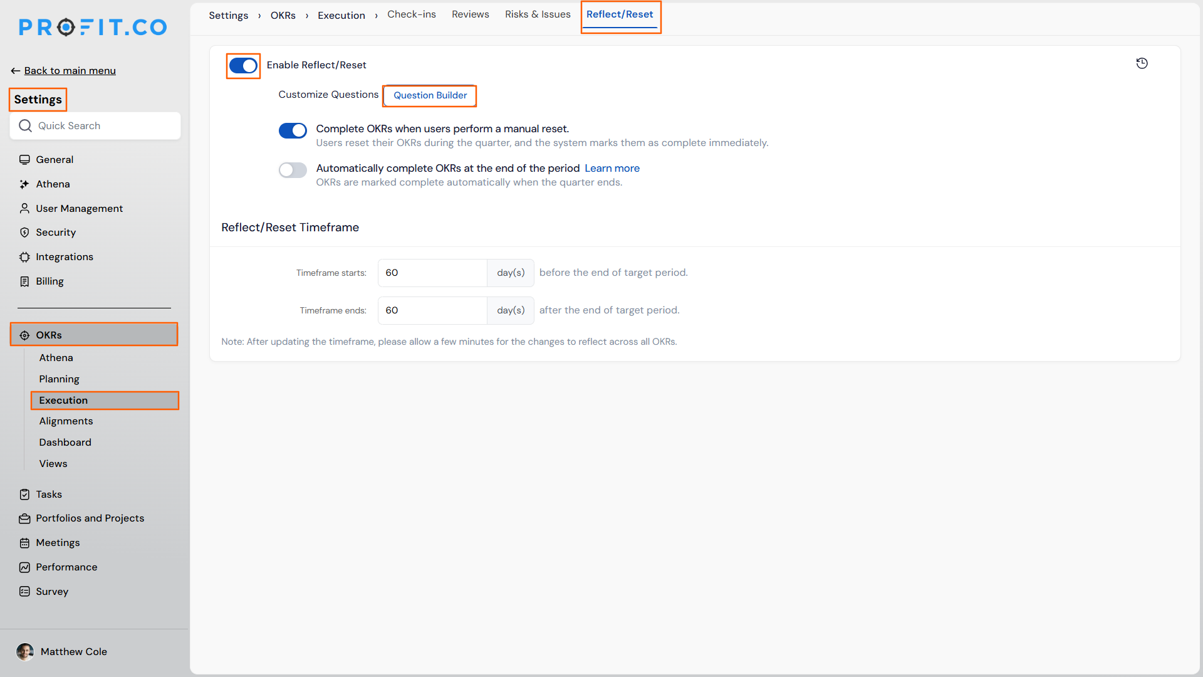Click the Profit.co logo
The image size is (1203, 677).
point(93,27)
